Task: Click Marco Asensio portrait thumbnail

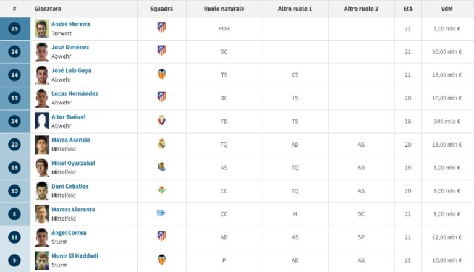Action: tap(42, 145)
